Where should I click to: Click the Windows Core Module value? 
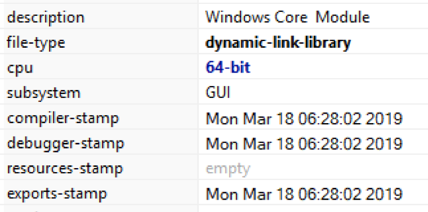coord(288,17)
